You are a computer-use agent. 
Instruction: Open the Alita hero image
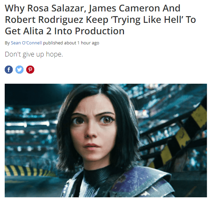click(106, 141)
